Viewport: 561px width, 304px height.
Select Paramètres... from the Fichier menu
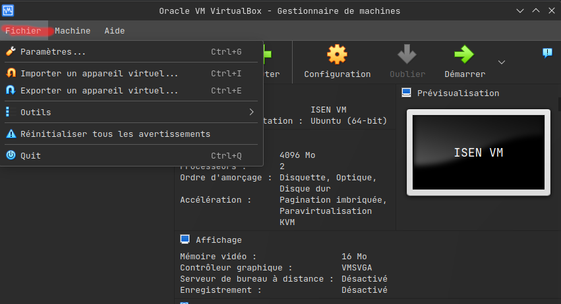131,52
